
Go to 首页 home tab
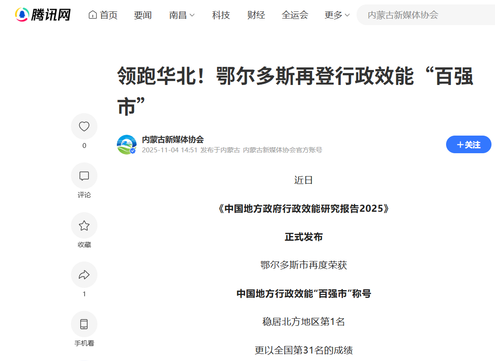[103, 15]
